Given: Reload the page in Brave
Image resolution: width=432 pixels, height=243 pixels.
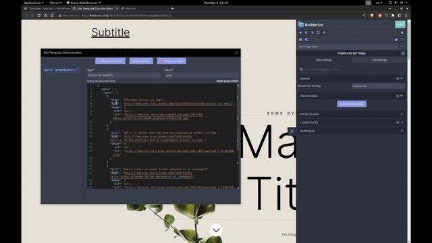Looking at the screenshot, I should [39, 16].
